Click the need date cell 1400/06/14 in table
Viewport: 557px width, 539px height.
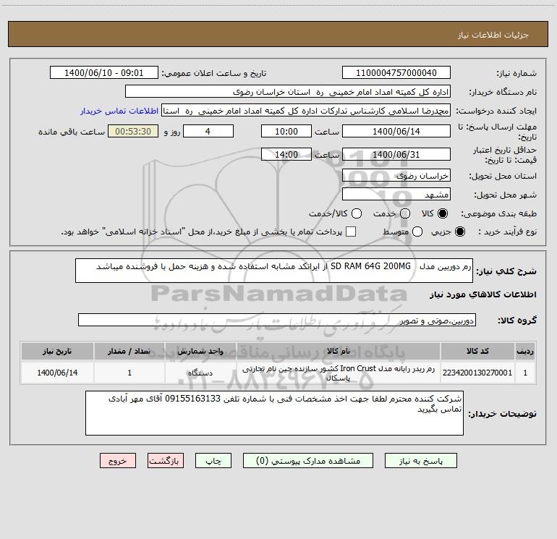[57, 373]
